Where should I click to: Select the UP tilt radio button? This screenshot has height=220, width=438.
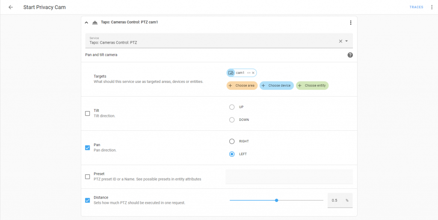click(x=232, y=107)
